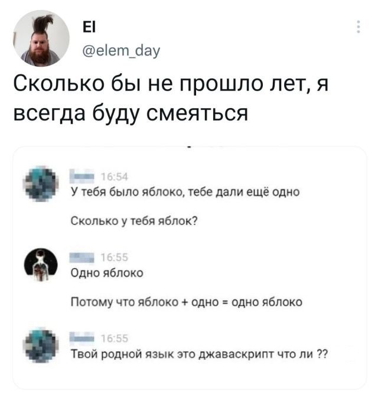Open the display name 'El' profile link
Screen dimensions: 378x401
tap(89, 27)
